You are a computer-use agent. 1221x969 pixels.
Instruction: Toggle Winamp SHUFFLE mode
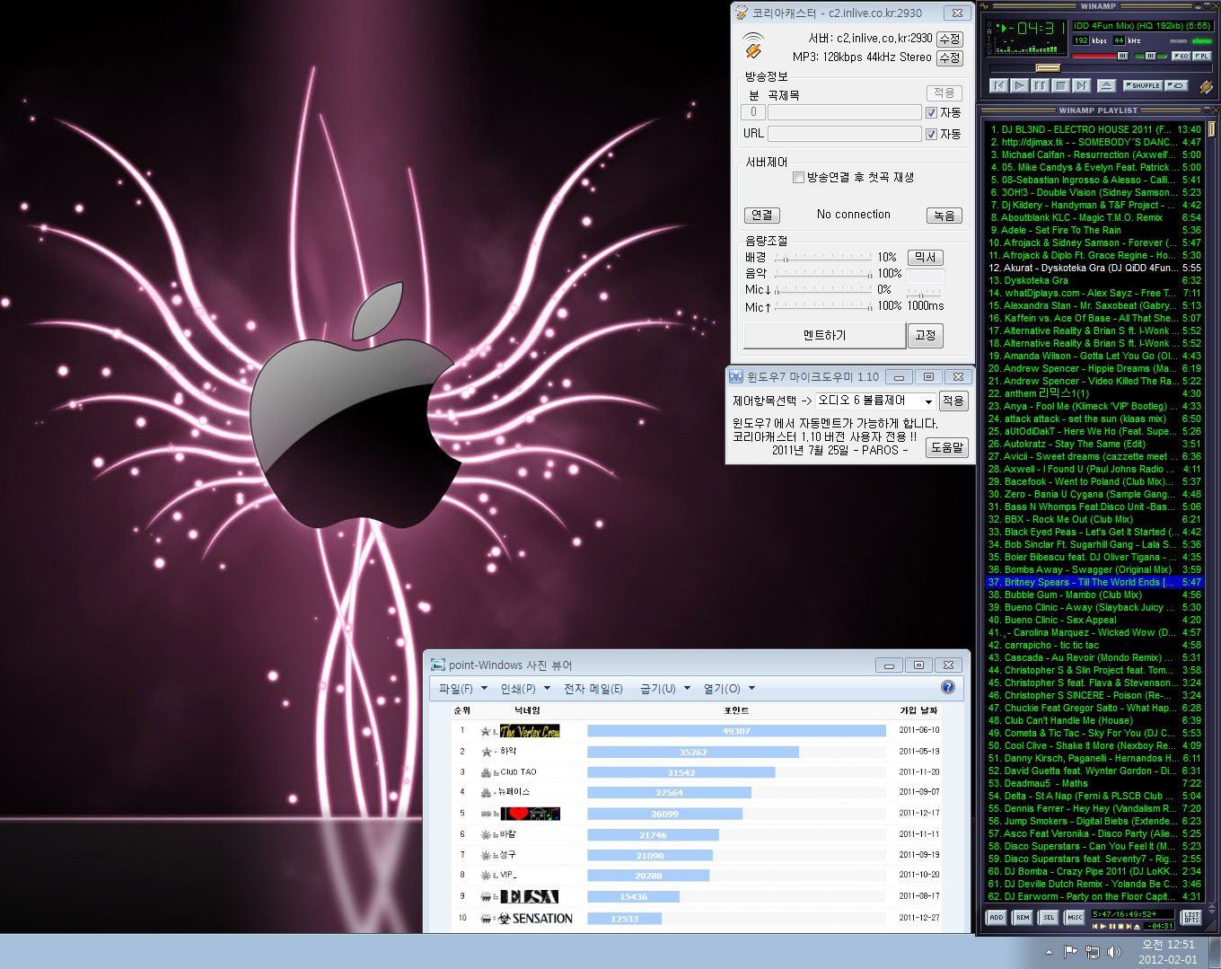pos(1143,85)
